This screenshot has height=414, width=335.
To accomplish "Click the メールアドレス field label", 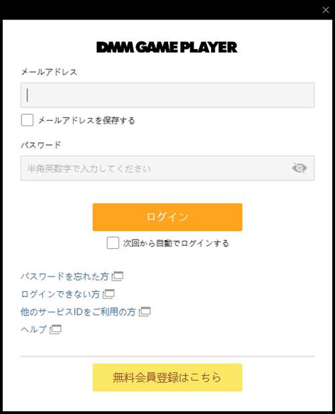I will 49,72.
